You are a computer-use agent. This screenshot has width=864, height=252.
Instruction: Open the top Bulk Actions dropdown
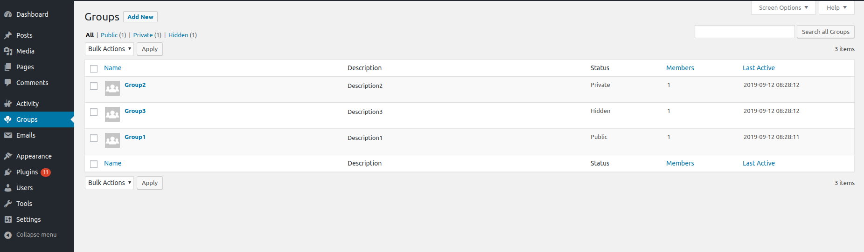click(109, 49)
